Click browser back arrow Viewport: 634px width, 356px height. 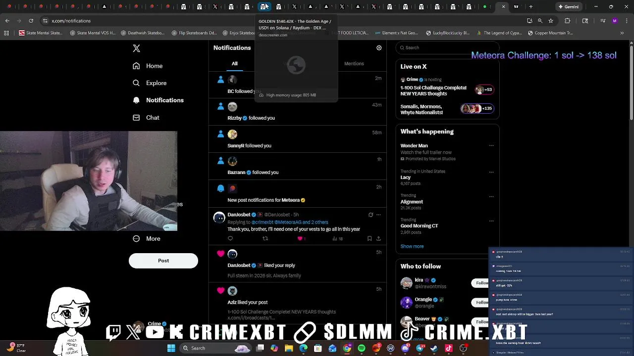click(x=7, y=21)
